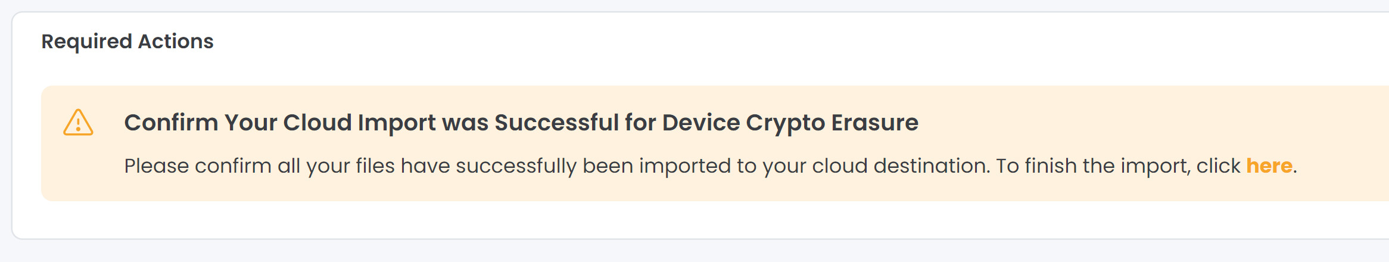Click empty white card area below the alert
Screen dimensions: 1389x262
596,220
